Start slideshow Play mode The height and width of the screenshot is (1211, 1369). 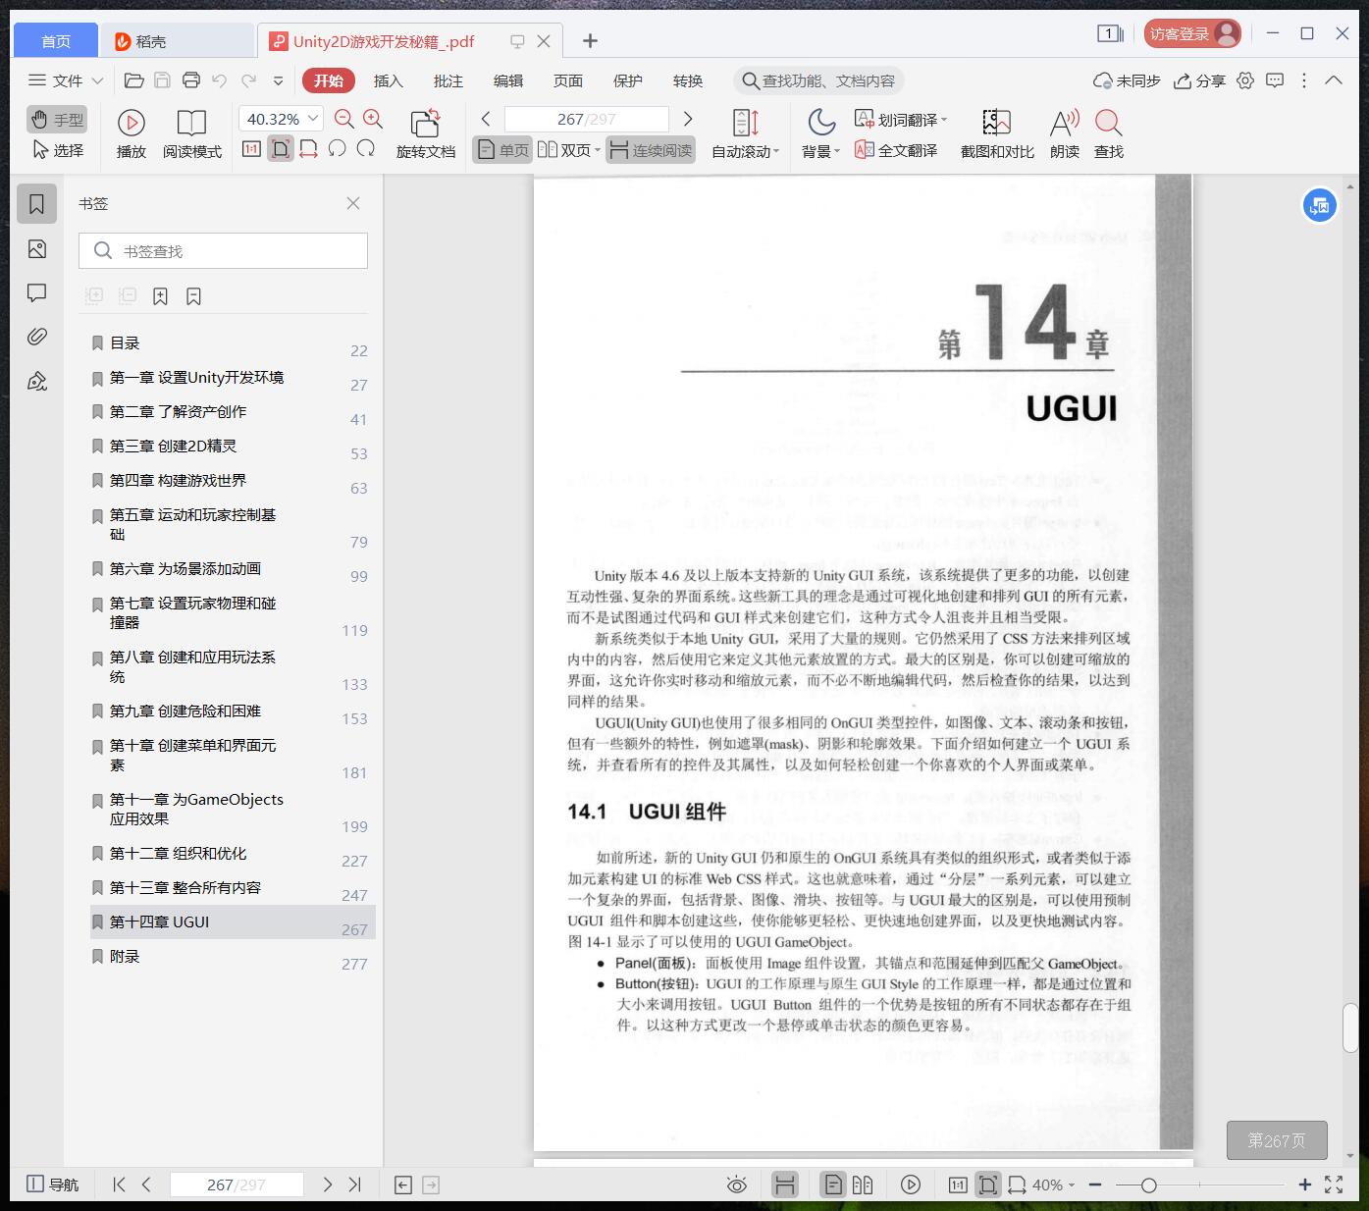[132, 133]
